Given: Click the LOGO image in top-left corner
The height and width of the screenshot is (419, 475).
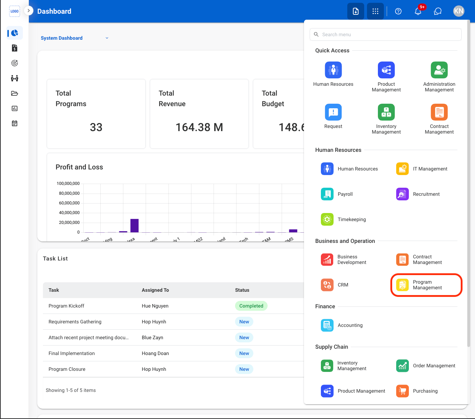Looking at the screenshot, I should point(14,11).
